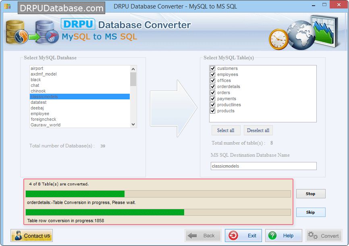Click the overall tables conversion progress bar
Viewport: 349px width, 246px height.
(158, 194)
